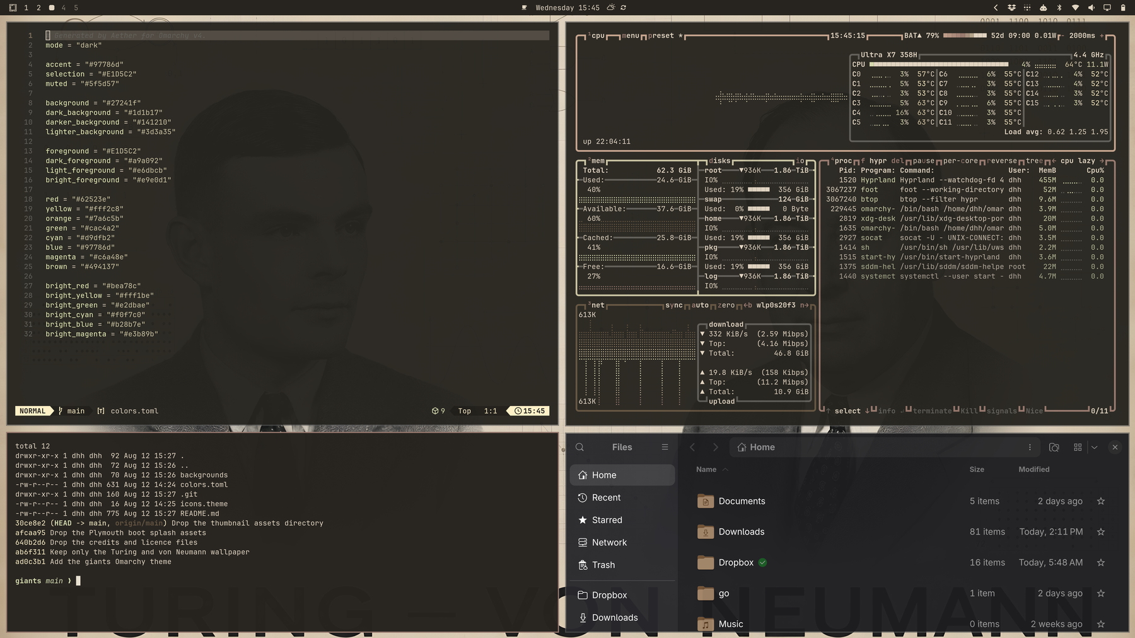Toggle tree view in btop proc panel

(x=1034, y=161)
